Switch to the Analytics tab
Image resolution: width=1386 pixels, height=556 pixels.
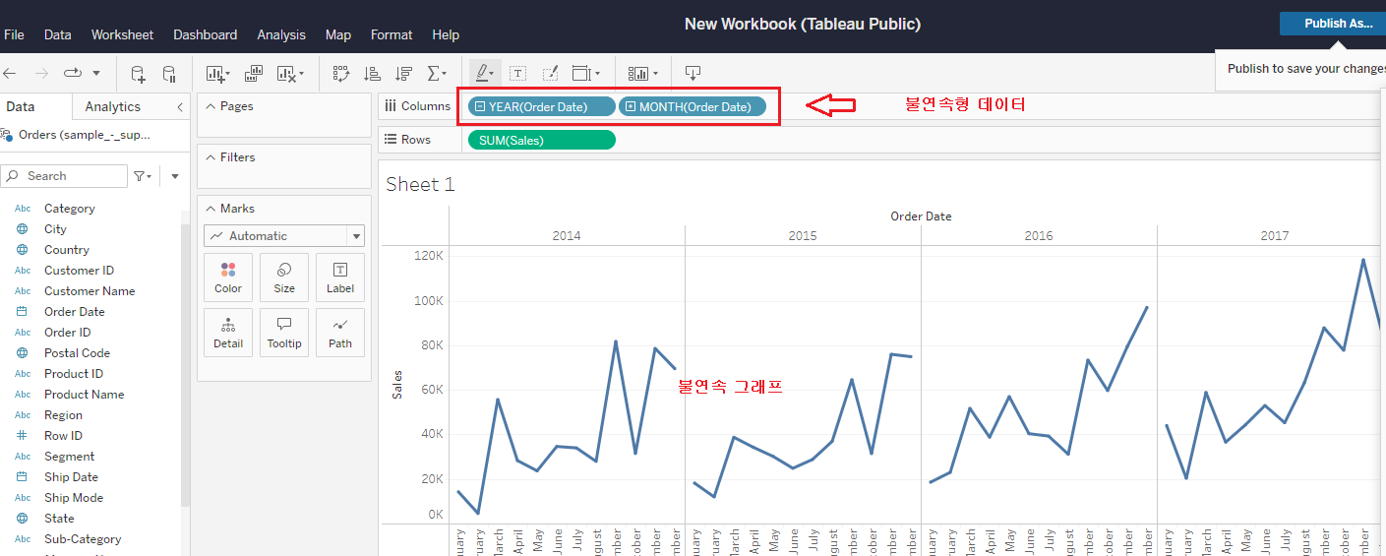(112, 106)
